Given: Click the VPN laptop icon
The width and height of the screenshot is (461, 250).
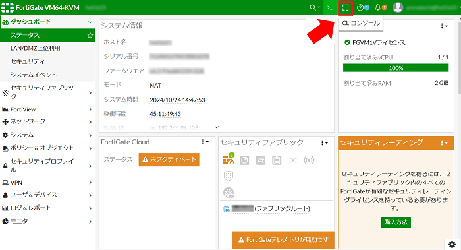Looking at the screenshot, I should coord(5,183).
